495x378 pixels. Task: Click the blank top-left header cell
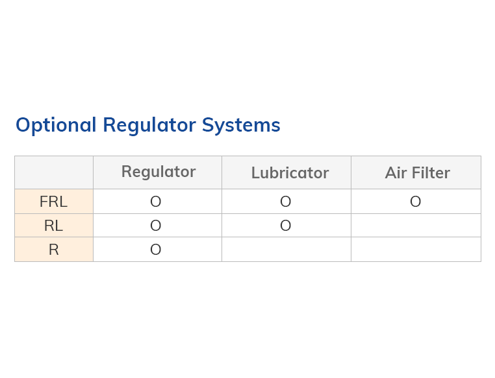tap(54, 172)
